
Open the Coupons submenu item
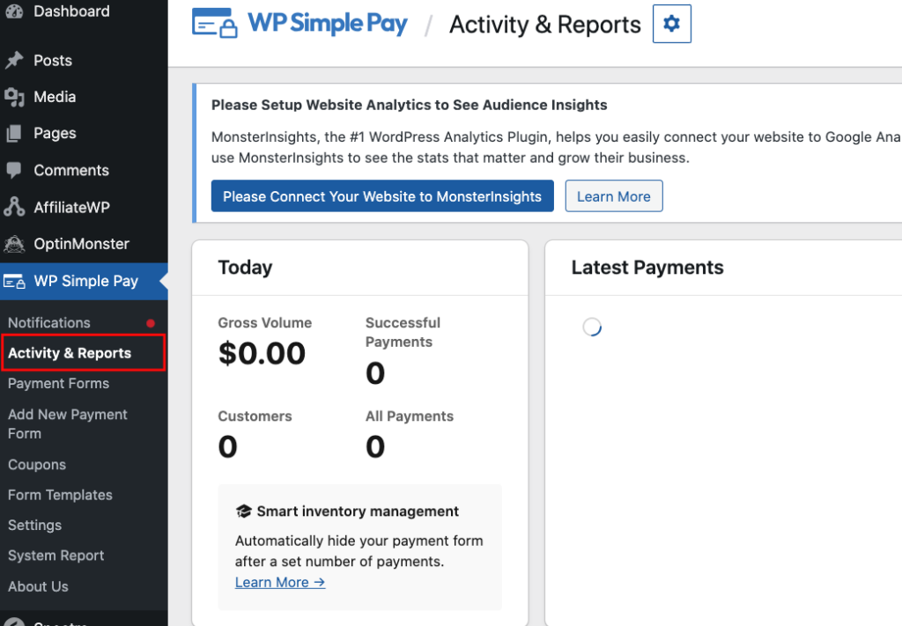(37, 465)
